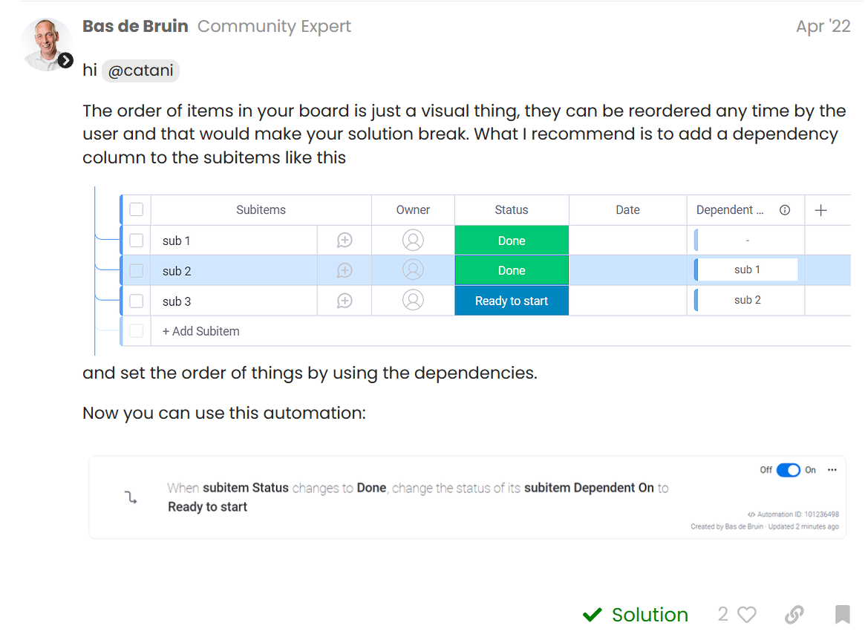This screenshot has width=865, height=640.
Task: Assign an owner on the sub 2 row
Action: tap(413, 270)
